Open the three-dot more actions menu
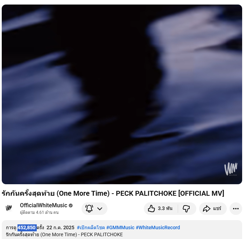 (x=236, y=209)
